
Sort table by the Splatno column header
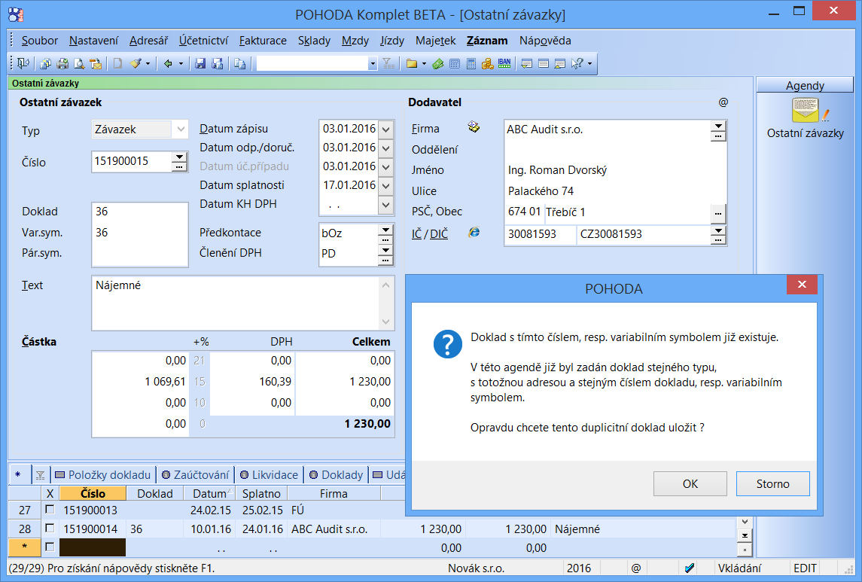coord(262,493)
